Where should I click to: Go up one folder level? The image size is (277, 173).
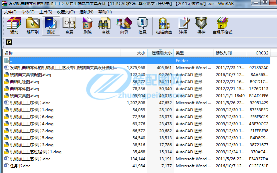pyautogui.click(x=9, y=42)
